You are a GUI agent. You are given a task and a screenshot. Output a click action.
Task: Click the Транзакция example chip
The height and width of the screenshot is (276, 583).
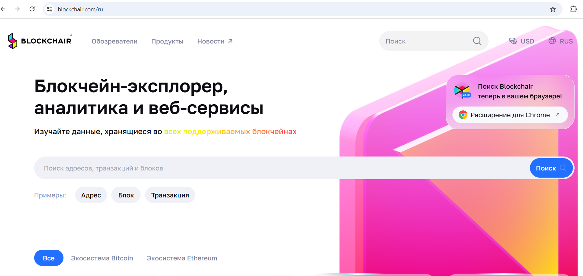[170, 195]
